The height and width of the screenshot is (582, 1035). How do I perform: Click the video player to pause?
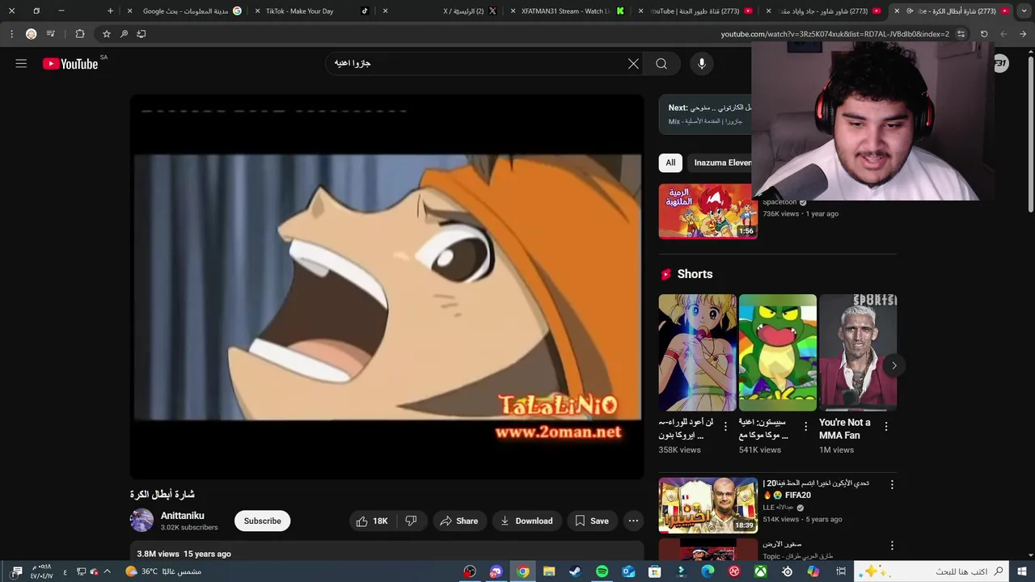point(387,287)
